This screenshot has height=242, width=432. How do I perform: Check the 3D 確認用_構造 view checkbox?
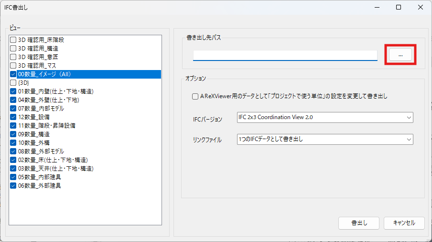pyautogui.click(x=13, y=49)
